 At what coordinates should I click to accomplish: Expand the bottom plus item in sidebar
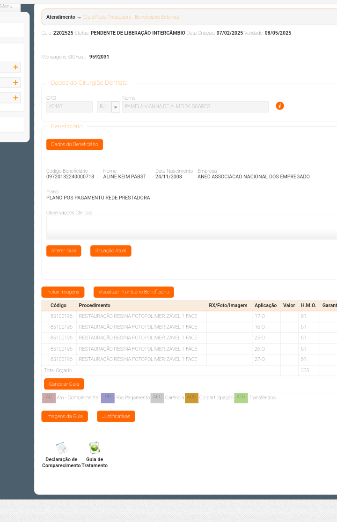(16, 98)
